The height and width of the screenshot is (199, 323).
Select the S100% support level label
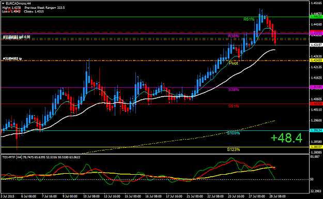[234, 133]
